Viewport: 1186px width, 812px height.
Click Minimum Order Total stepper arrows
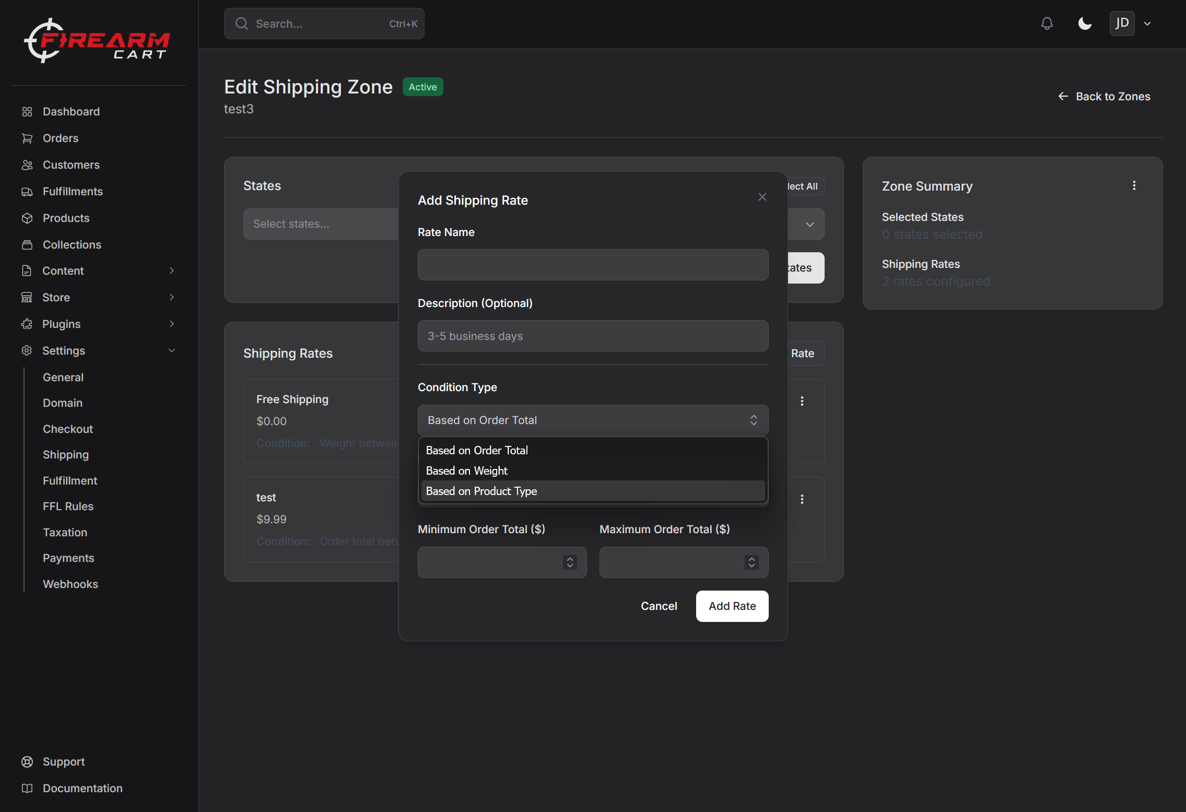[570, 562]
